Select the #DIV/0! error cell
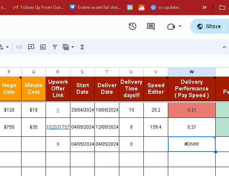Viewport: 229px width, 176px height. pos(192,144)
